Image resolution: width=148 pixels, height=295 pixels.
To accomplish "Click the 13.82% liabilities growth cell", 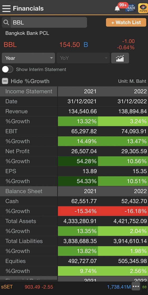I will point(78,251).
